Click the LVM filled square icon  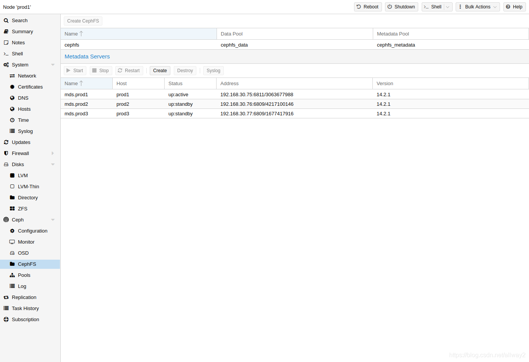coord(12,176)
